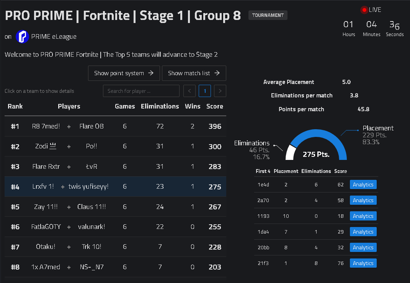
Task: Sort table by Score column header
Action: 215,106
